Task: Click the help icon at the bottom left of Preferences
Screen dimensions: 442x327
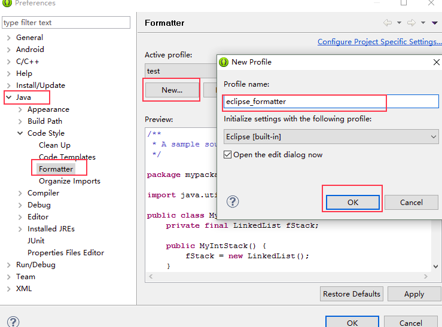Action: coord(13,322)
